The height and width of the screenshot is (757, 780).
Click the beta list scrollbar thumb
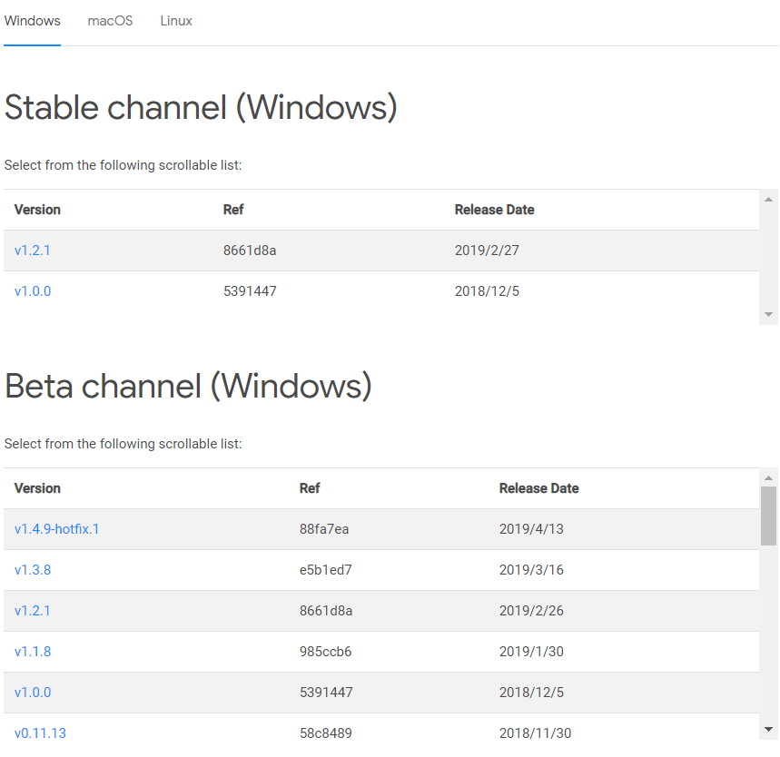[x=768, y=516]
